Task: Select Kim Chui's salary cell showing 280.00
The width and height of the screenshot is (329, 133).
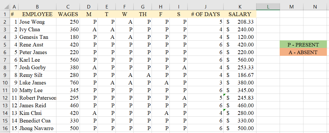Action: (240, 113)
